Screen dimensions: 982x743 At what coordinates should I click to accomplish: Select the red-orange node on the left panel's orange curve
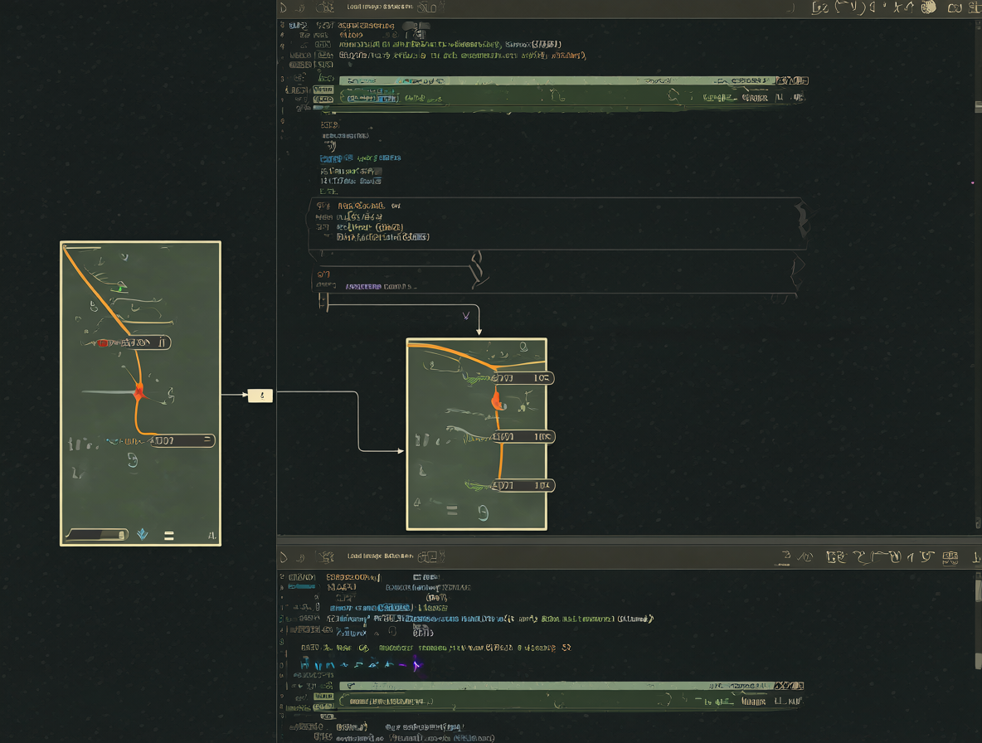[x=139, y=392]
